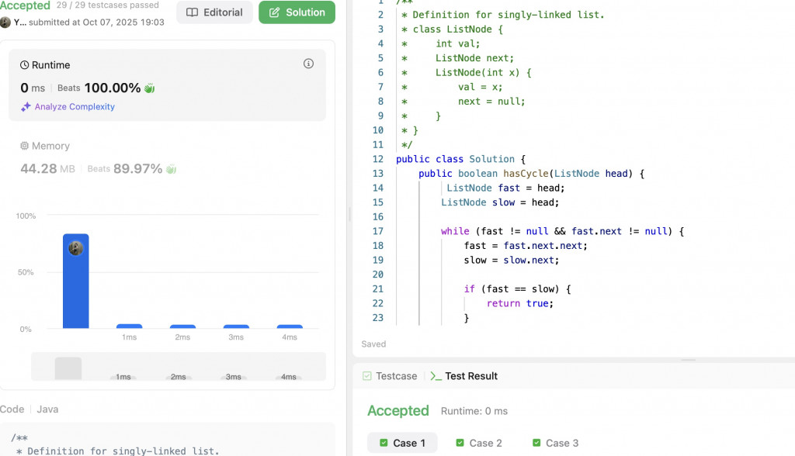
Task: Click the submitter avatar near submission date
Action: 5,22
